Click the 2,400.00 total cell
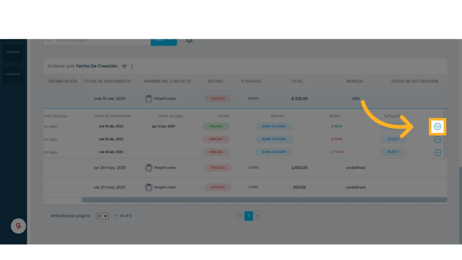The image size is (462, 260). [x=299, y=168]
